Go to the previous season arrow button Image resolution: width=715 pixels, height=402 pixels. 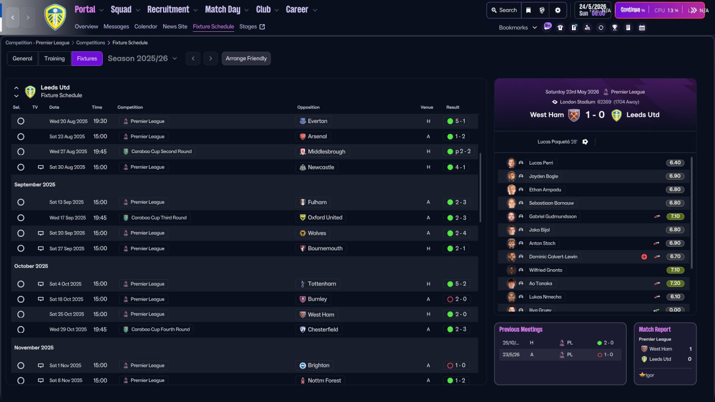coord(193,59)
